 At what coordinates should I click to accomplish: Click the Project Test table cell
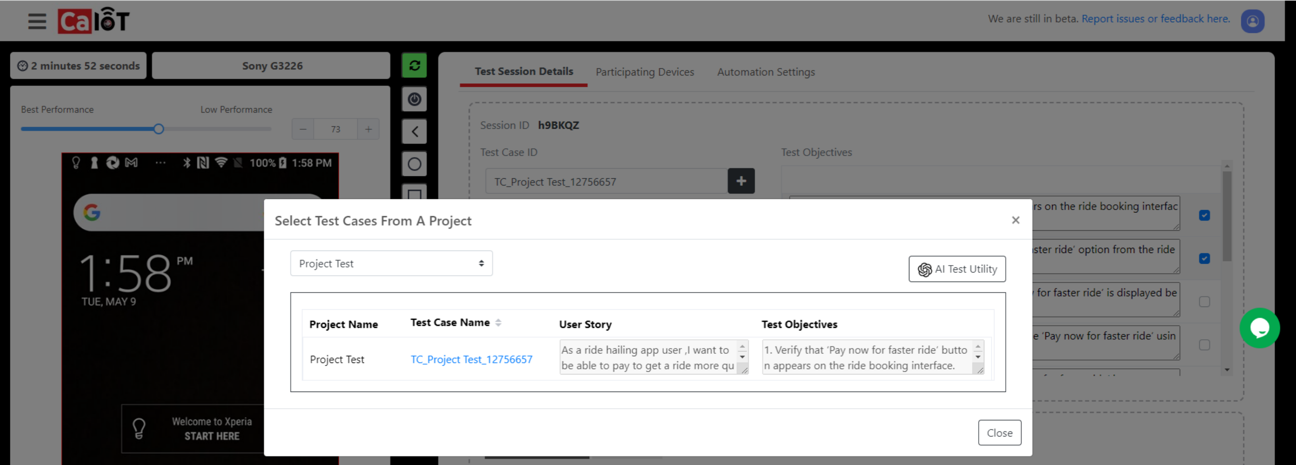(x=337, y=359)
